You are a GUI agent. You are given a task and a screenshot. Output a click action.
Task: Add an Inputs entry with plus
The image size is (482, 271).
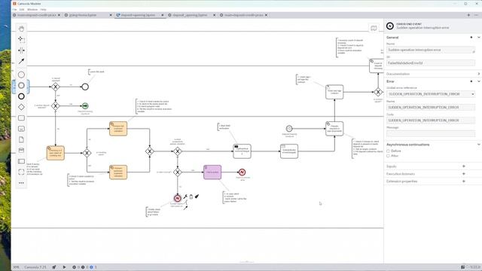(x=464, y=166)
